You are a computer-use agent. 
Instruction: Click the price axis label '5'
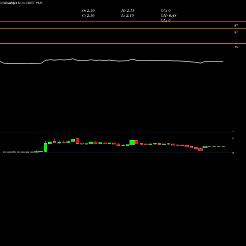tap(233, 138)
